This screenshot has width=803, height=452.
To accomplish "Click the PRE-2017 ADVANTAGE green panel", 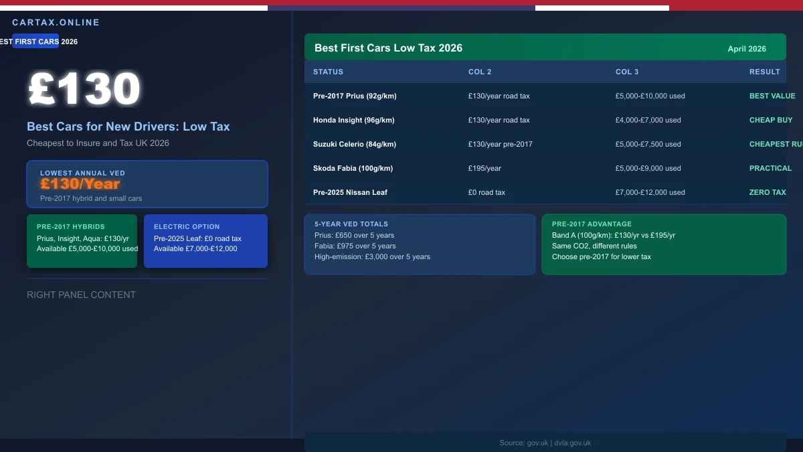I will [x=664, y=244].
